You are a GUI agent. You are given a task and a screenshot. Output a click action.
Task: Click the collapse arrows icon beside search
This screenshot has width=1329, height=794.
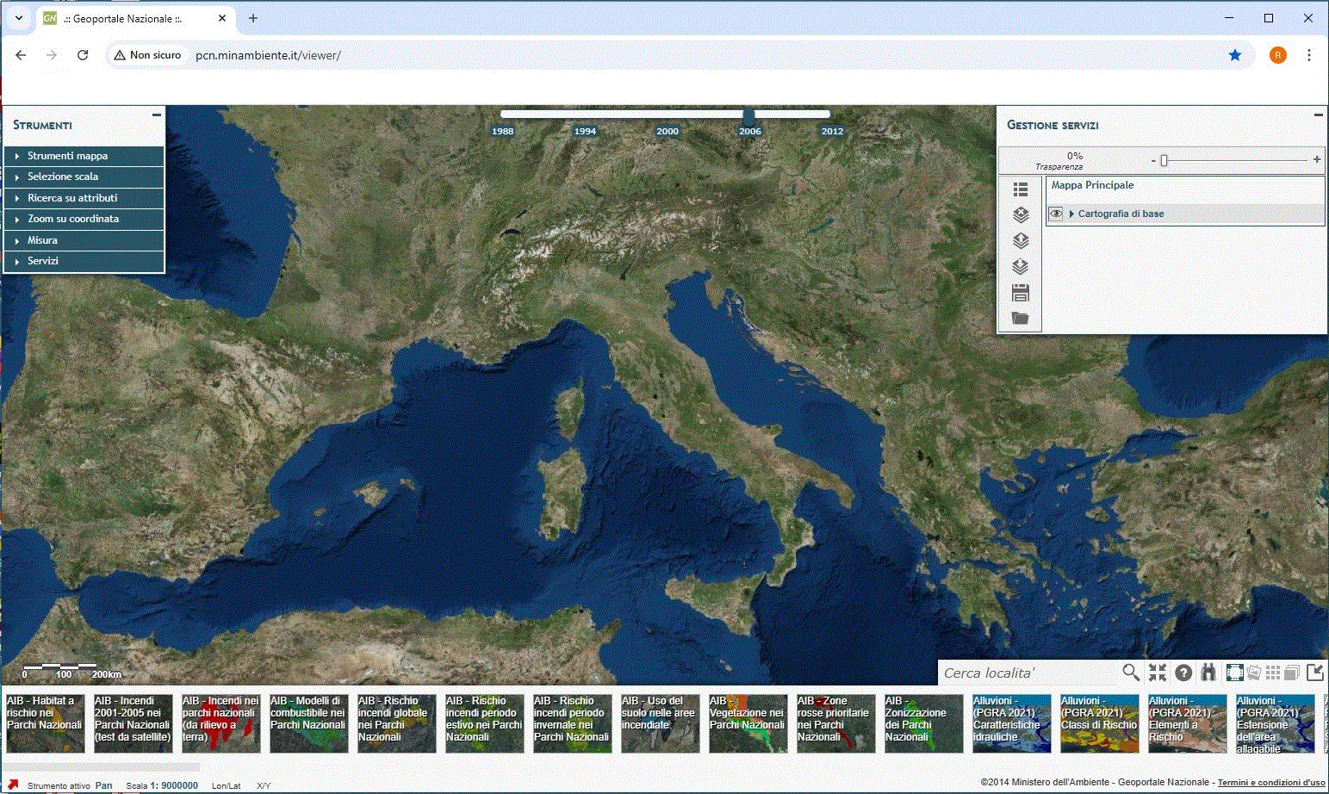point(1157,673)
